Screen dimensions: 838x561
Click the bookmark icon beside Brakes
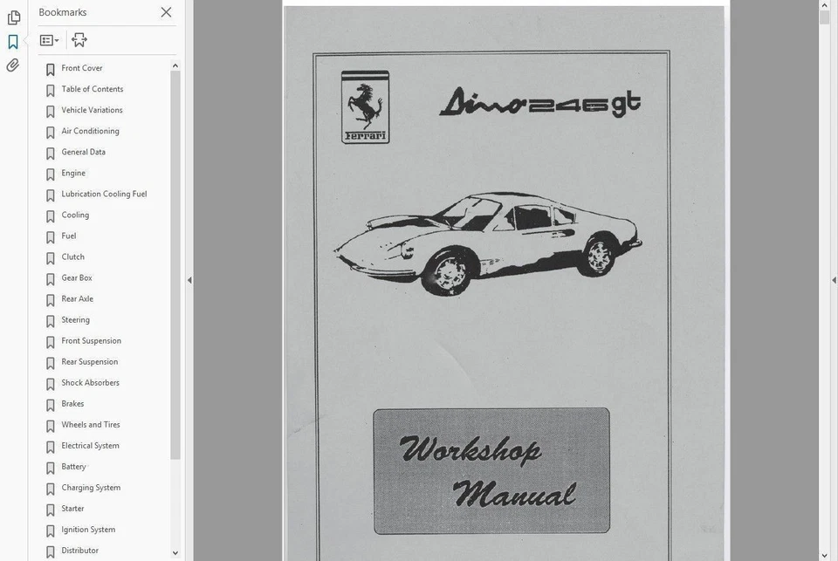pyautogui.click(x=50, y=404)
